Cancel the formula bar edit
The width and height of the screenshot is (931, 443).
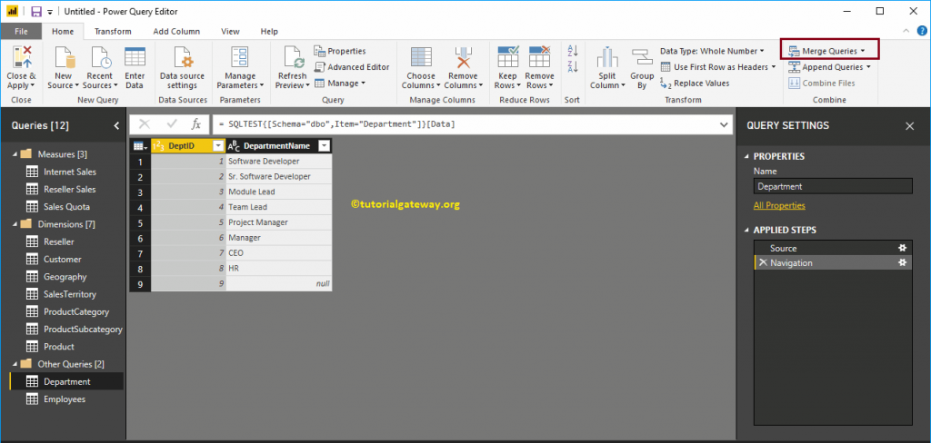pos(145,124)
